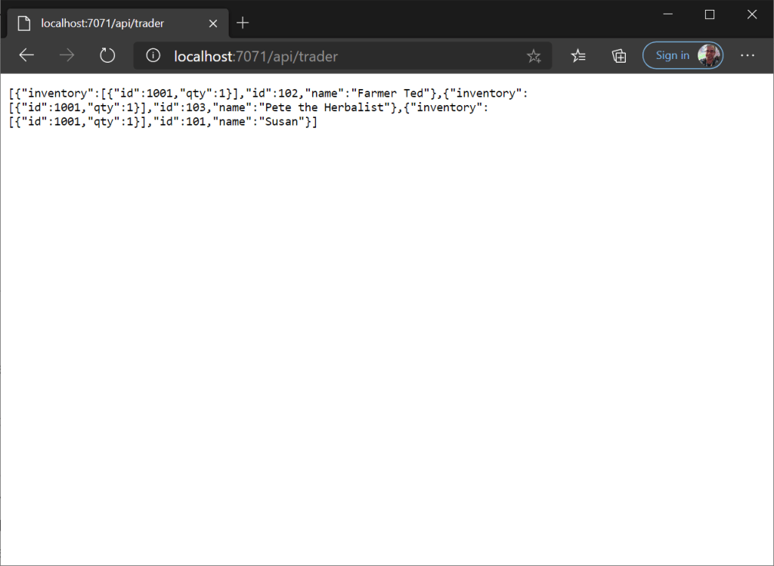Maximize the browser window
Image resolution: width=774 pixels, height=566 pixels.
click(710, 14)
